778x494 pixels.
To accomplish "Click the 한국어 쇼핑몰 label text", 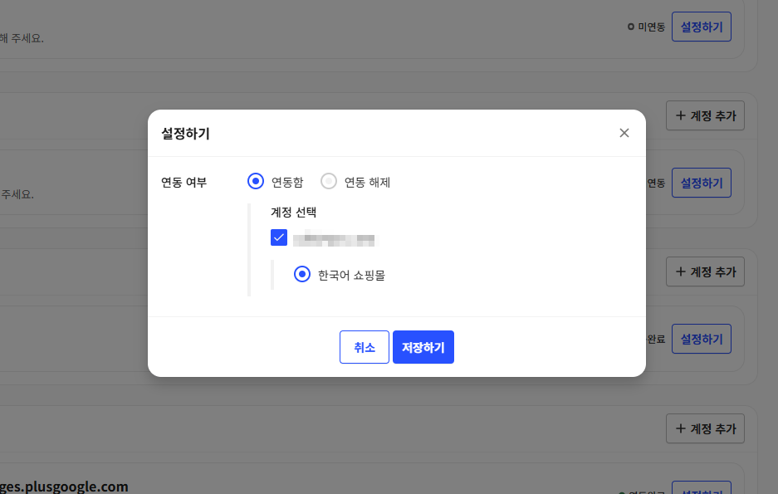I will point(351,275).
